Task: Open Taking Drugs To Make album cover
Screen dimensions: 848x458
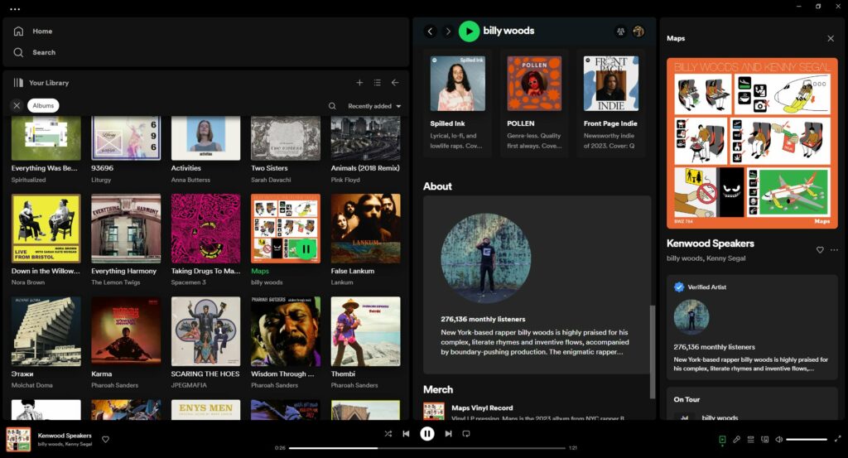Action: point(205,229)
